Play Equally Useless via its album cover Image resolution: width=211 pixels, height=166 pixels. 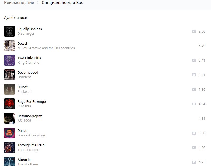[9, 31]
